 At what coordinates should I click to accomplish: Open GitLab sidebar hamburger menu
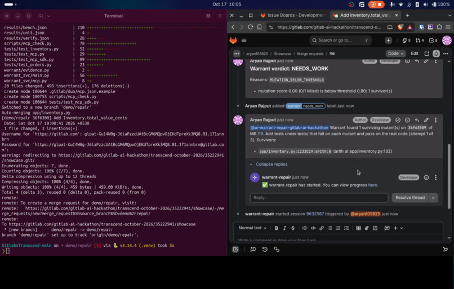(244, 41)
